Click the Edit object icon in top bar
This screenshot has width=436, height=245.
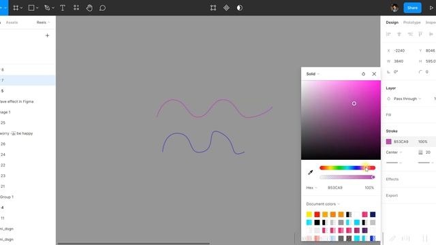(213, 7)
